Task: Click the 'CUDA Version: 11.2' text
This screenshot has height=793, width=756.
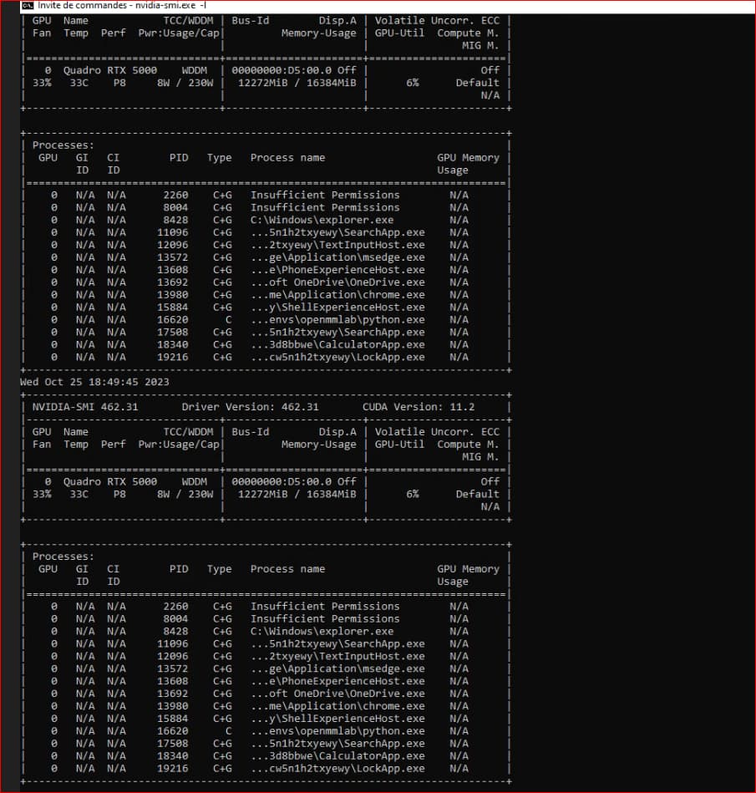Action: point(418,407)
